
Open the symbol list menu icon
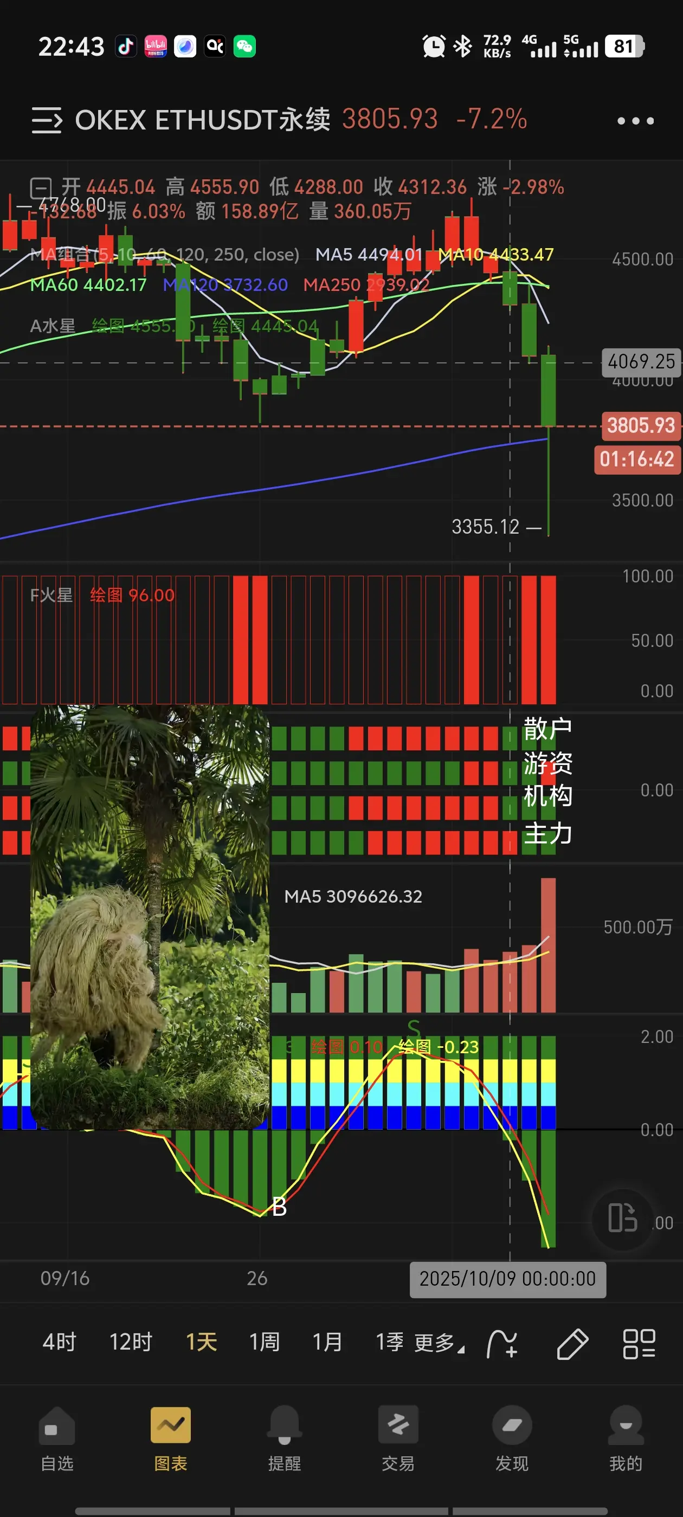click(47, 120)
